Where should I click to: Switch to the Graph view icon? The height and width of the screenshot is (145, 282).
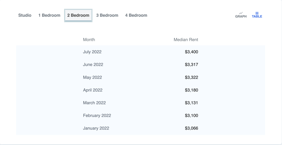[241, 15]
